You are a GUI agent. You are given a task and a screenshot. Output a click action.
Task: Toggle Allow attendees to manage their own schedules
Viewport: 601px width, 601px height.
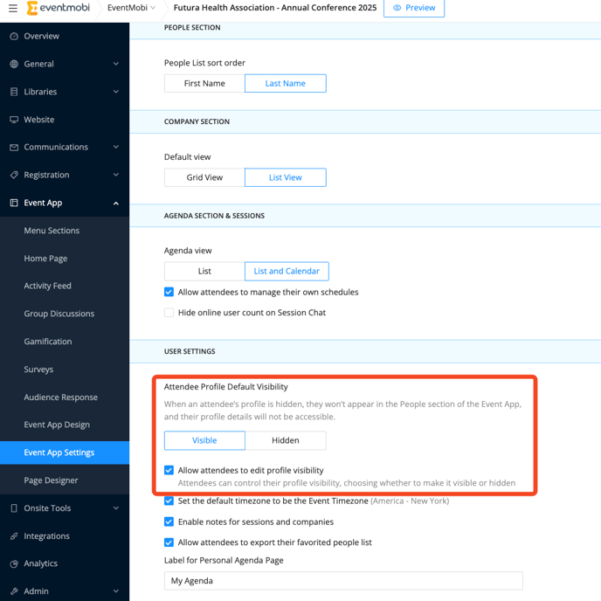169,292
